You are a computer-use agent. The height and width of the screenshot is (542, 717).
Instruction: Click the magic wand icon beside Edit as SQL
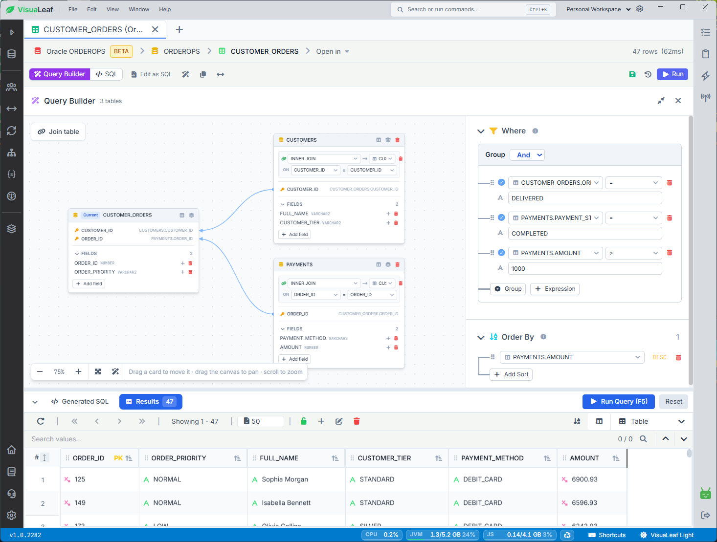[185, 74]
